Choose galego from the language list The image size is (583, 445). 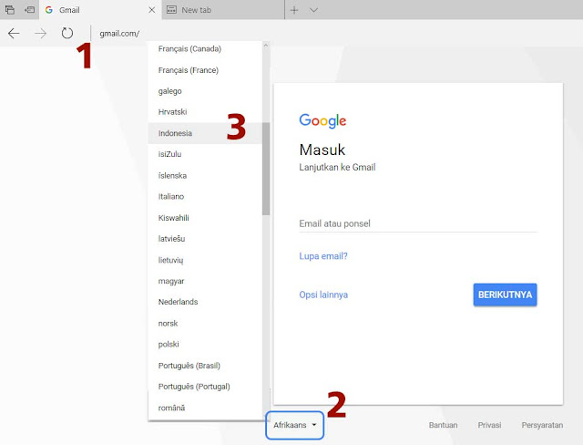[x=205, y=91]
